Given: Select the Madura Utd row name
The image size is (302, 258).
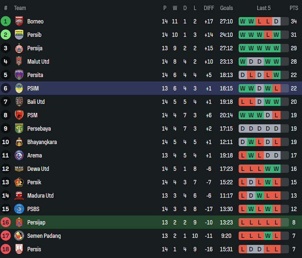Looking at the screenshot, I should tap(40, 196).
